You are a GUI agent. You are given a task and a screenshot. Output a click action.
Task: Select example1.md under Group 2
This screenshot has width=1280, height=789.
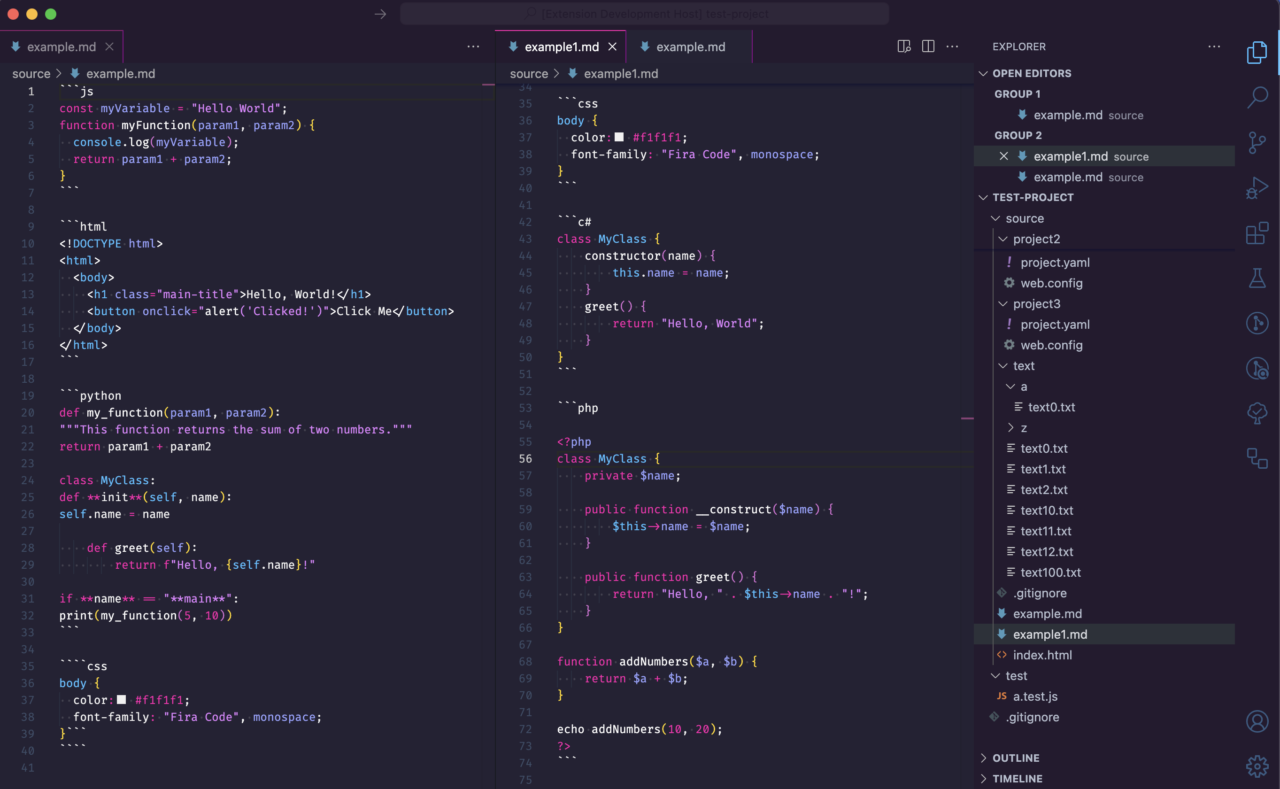click(1104, 156)
